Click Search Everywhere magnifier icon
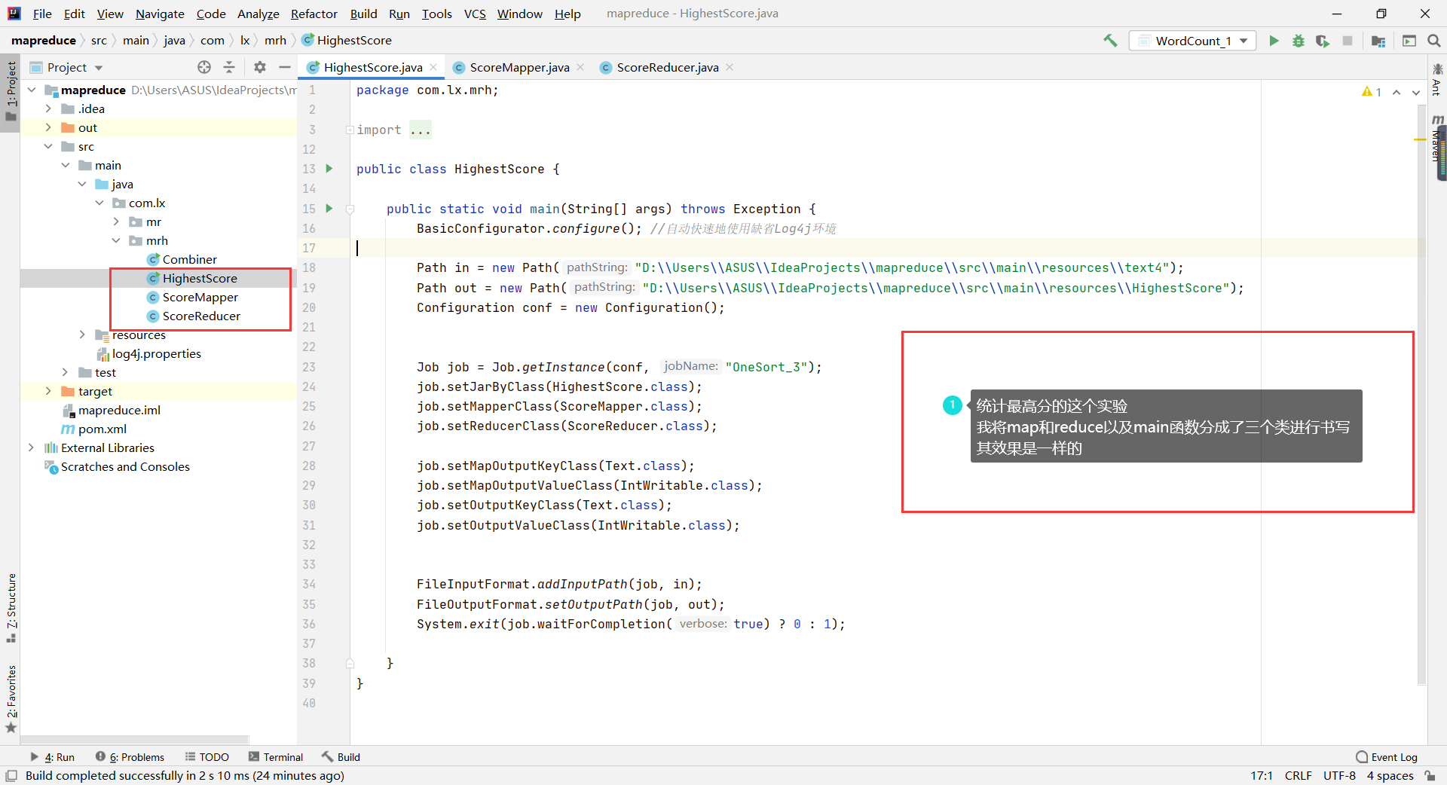This screenshot has height=785, width=1447. [x=1434, y=41]
